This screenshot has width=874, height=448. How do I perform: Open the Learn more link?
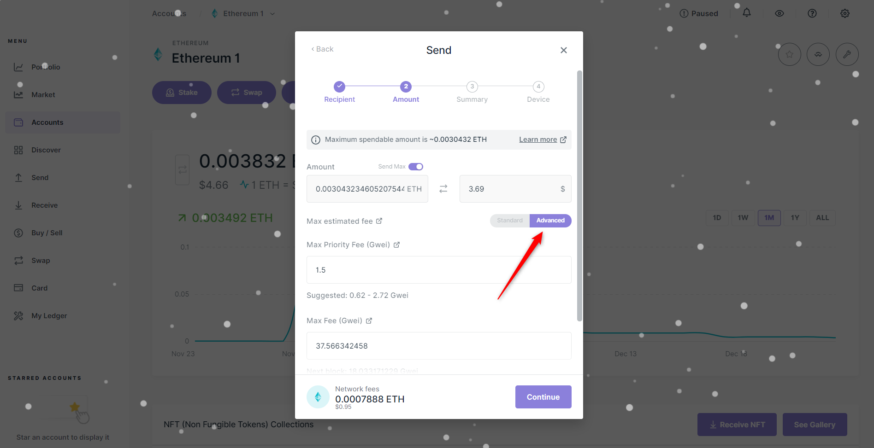(538, 140)
